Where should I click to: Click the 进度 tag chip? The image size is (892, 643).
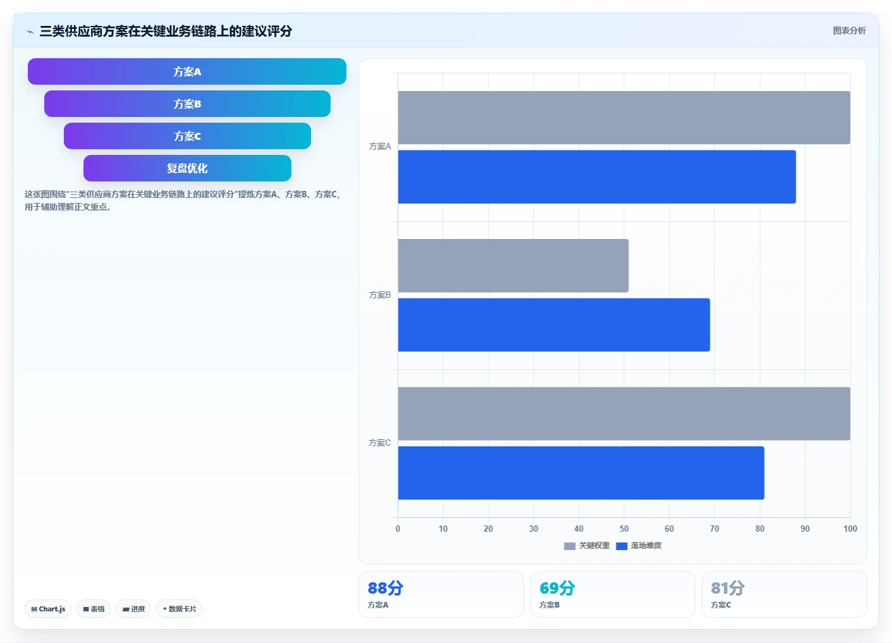point(133,609)
